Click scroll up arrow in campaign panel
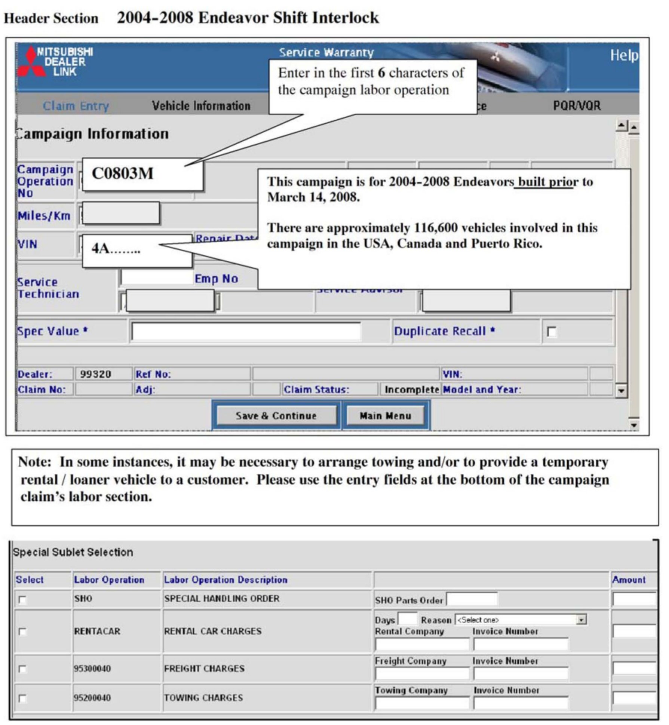The width and height of the screenshot is (669, 725). click(622, 126)
